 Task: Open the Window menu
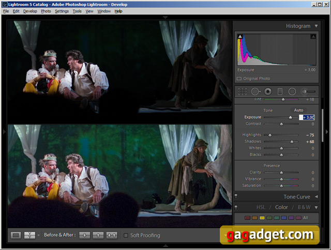[x=104, y=11]
